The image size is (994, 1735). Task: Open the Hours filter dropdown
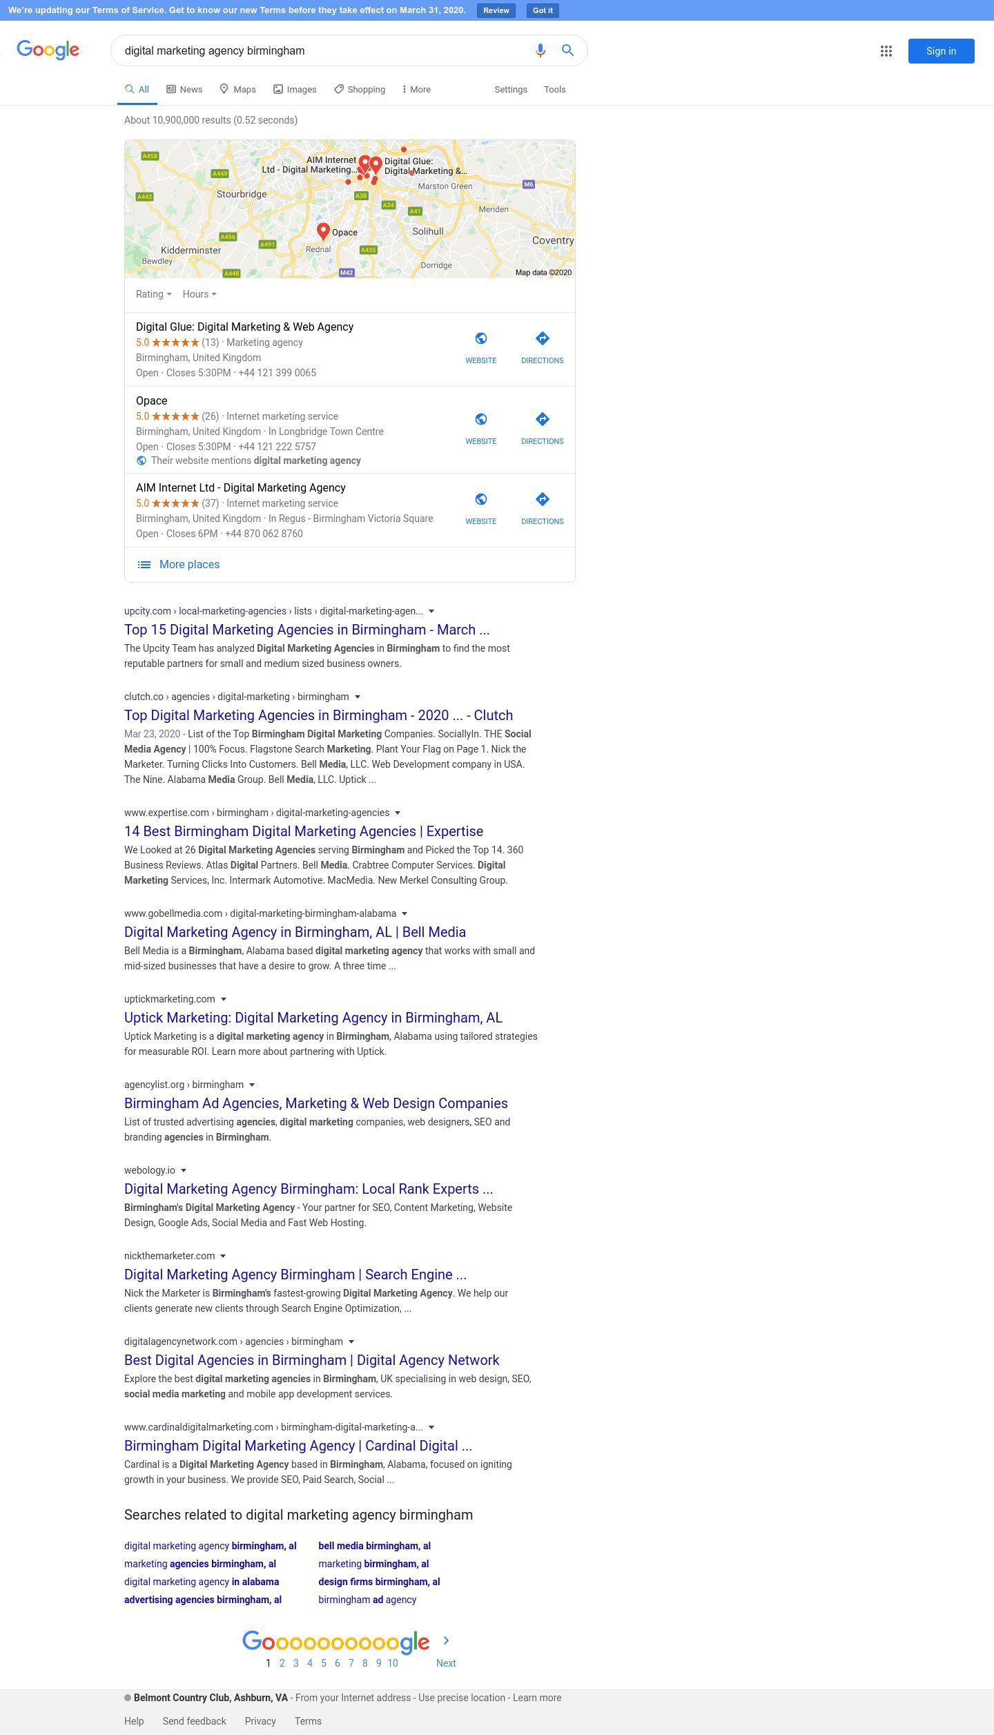tap(199, 294)
